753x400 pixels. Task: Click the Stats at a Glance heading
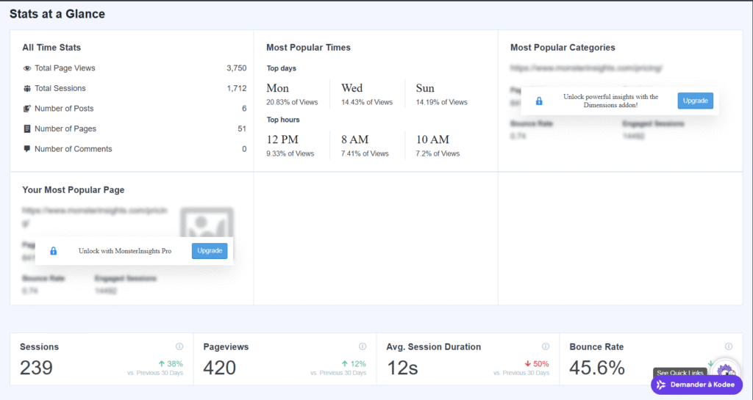57,14
